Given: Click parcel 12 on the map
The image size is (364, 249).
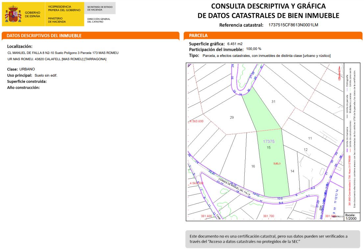Looking at the screenshot, I should (305, 150).
